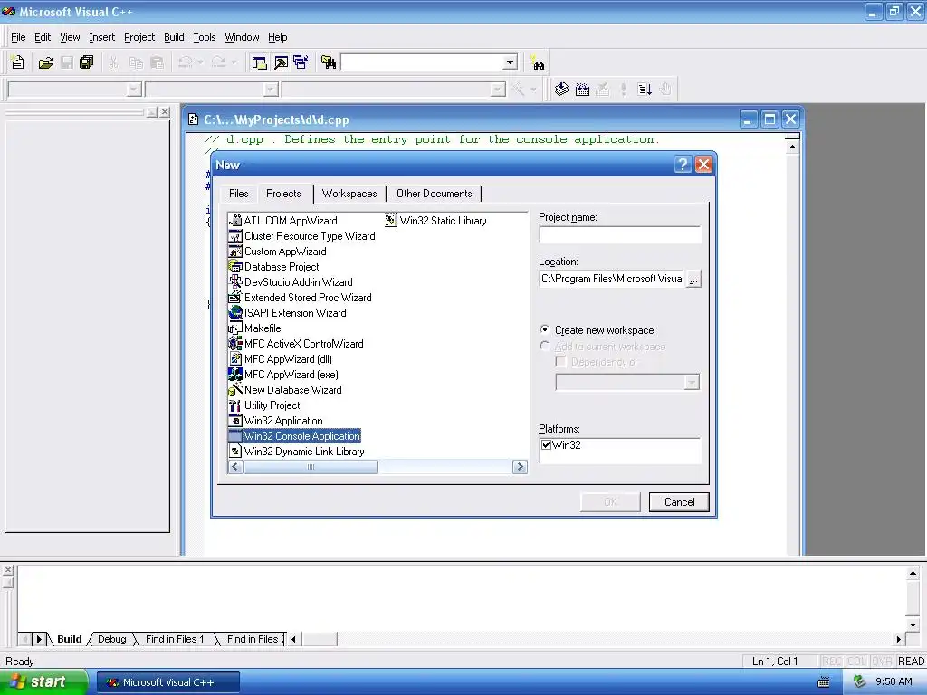Click the Cancel button

tap(679, 501)
